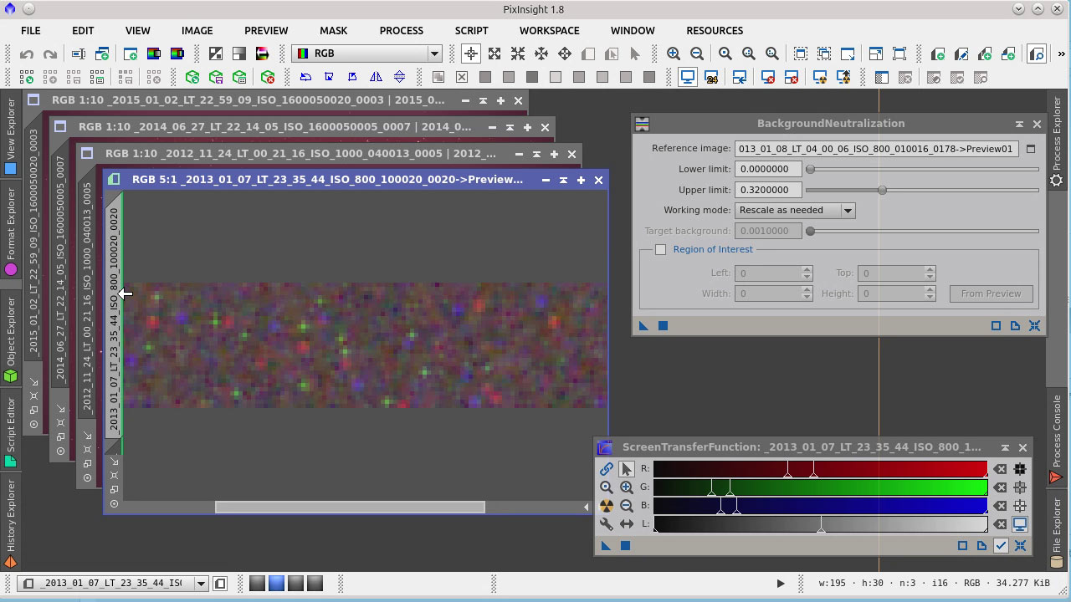Click STF zoom 1:1 magnifier icon
The height and width of the screenshot is (602, 1071).
tap(607, 487)
